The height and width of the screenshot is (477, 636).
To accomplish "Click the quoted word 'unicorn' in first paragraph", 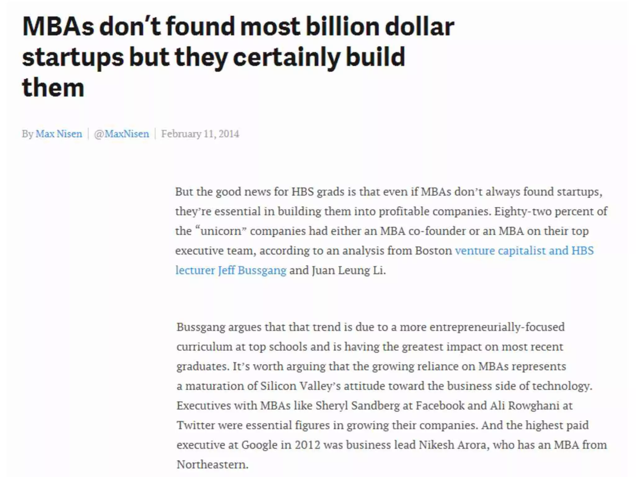I will tap(221, 231).
